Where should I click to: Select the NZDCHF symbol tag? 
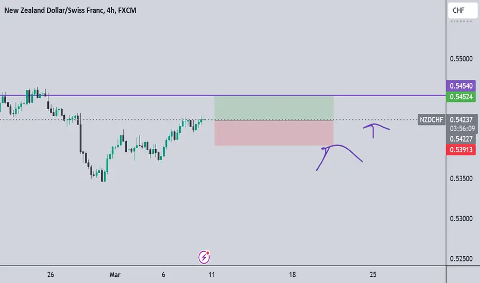tap(431, 120)
